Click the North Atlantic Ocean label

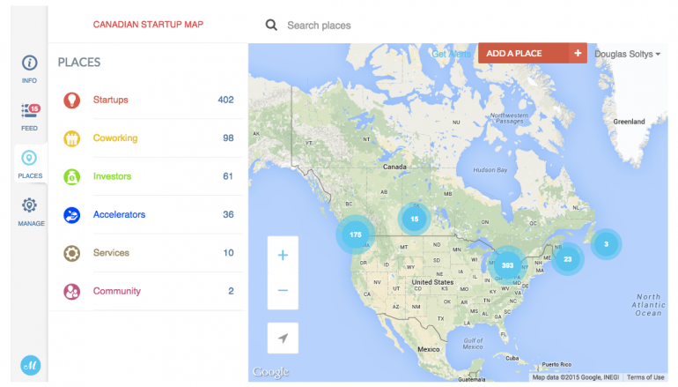pos(648,305)
